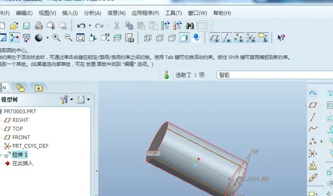Toggle coordinate systems display on/off
Image resolution: width=333 pixels, height=196 pixels.
pyautogui.click(x=251, y=38)
